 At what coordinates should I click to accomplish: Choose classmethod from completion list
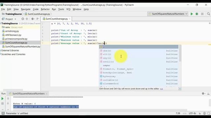138,84
